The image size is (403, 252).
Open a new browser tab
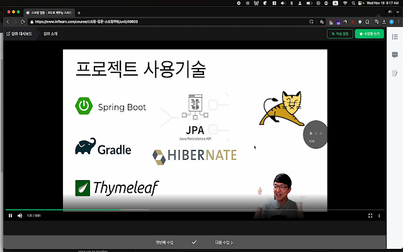point(79,13)
